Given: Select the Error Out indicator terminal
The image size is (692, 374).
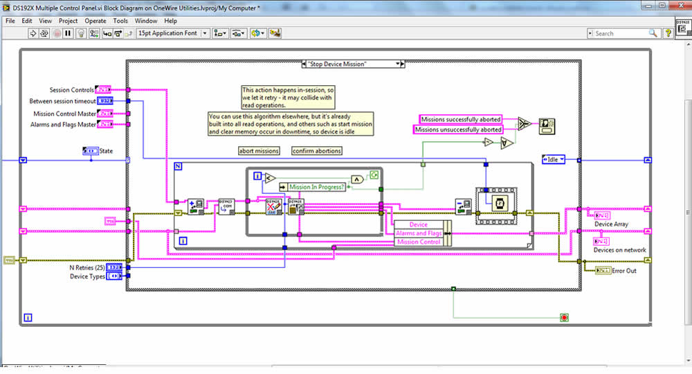Looking at the screenshot, I should click(603, 271).
